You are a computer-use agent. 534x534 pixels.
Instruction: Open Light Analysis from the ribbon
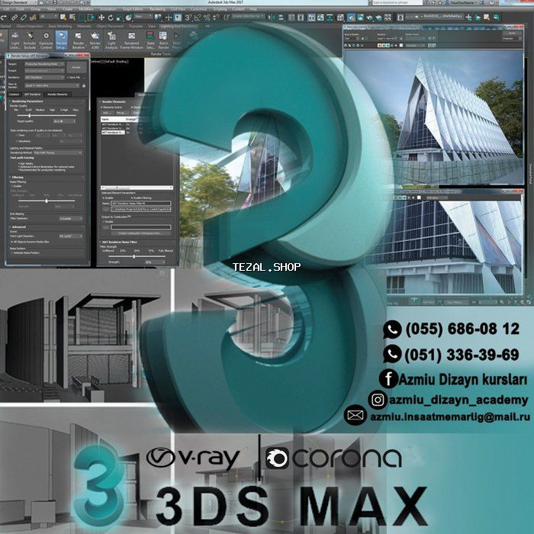(x=111, y=40)
